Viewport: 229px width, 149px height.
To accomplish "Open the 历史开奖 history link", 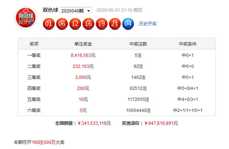I will point(148,23).
